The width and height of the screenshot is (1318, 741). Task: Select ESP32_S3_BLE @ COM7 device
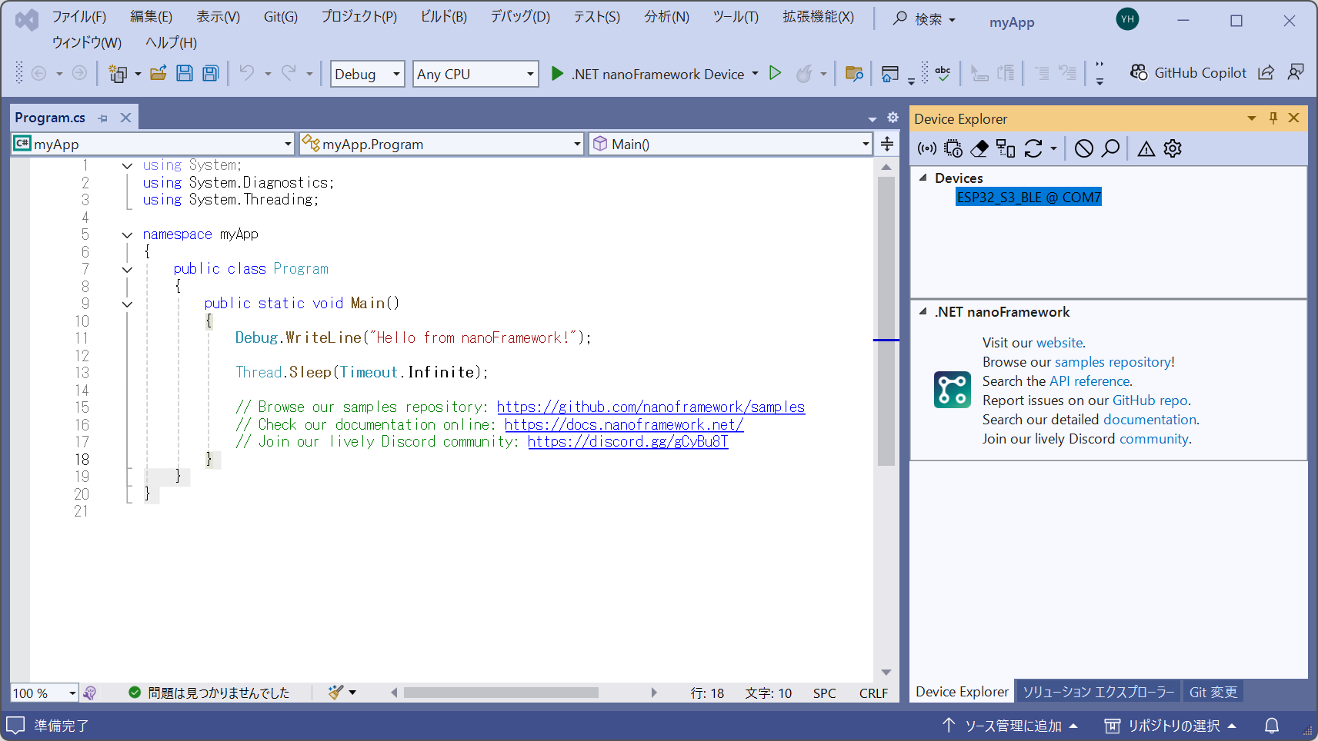click(1029, 198)
